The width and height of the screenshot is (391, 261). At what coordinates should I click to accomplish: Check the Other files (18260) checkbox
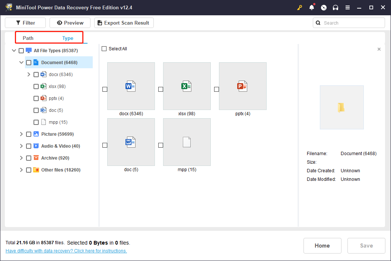point(29,170)
